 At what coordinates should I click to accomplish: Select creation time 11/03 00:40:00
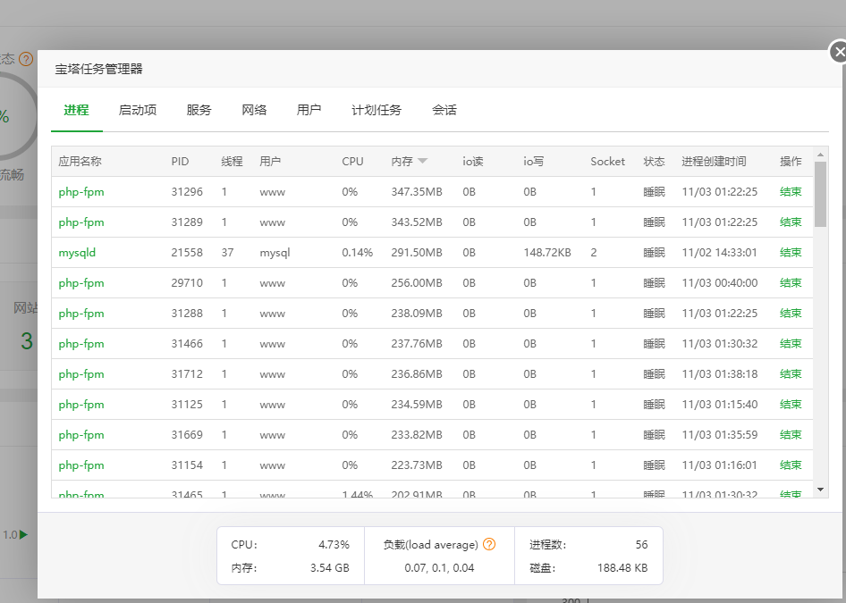click(720, 283)
